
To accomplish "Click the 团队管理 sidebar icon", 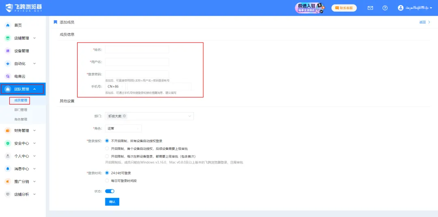I will pyautogui.click(x=8, y=89).
